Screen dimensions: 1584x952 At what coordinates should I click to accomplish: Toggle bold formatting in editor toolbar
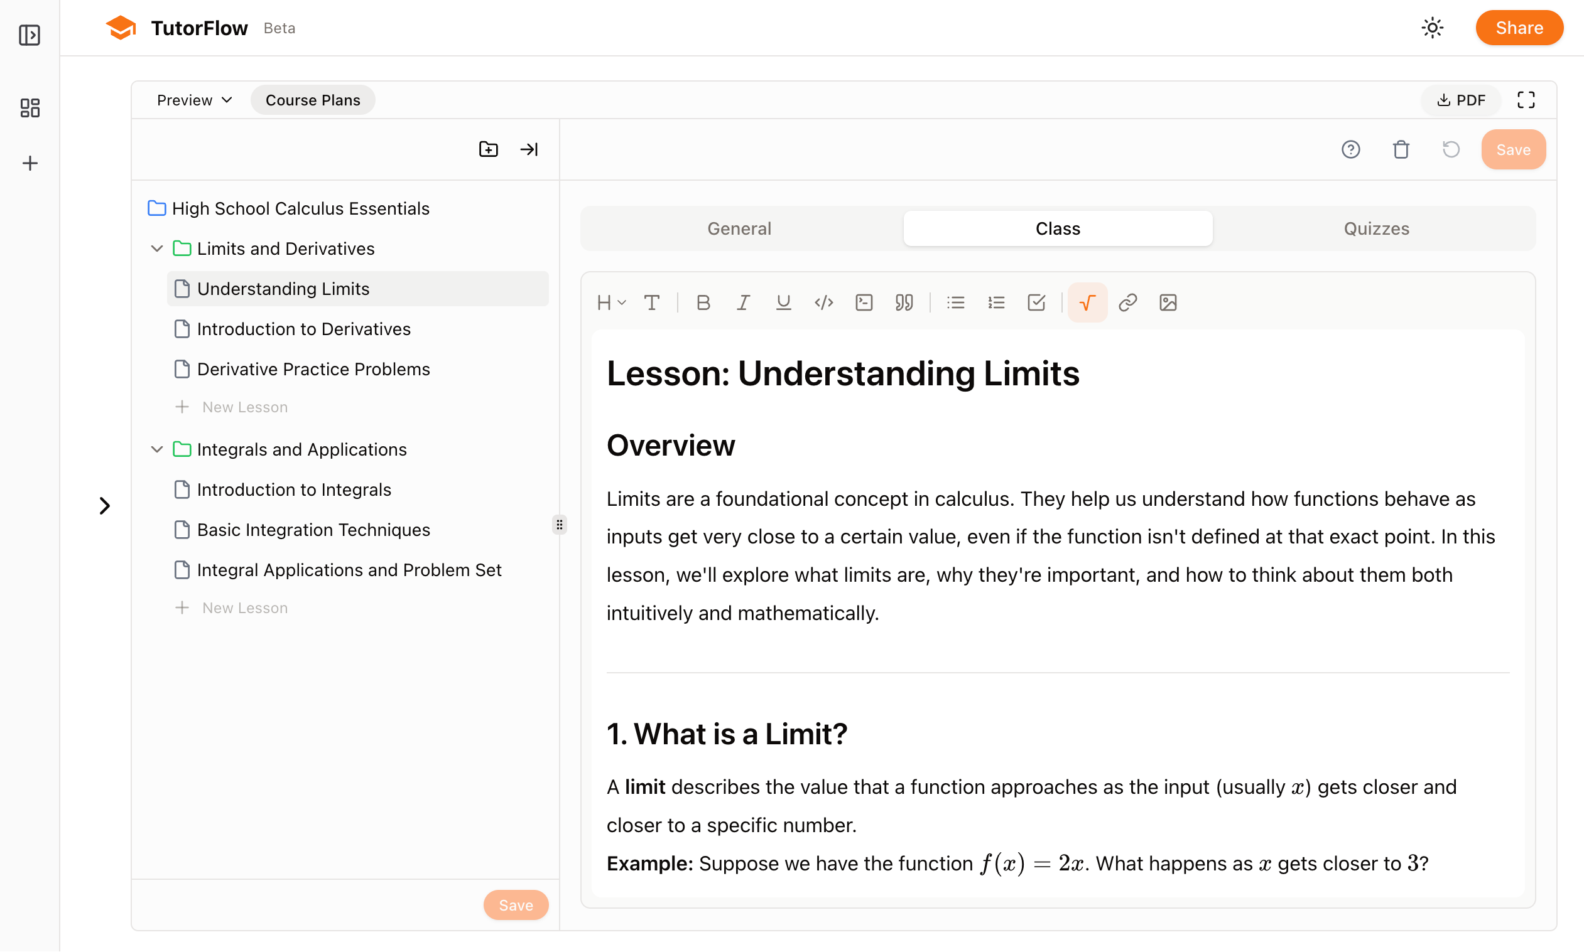click(703, 302)
